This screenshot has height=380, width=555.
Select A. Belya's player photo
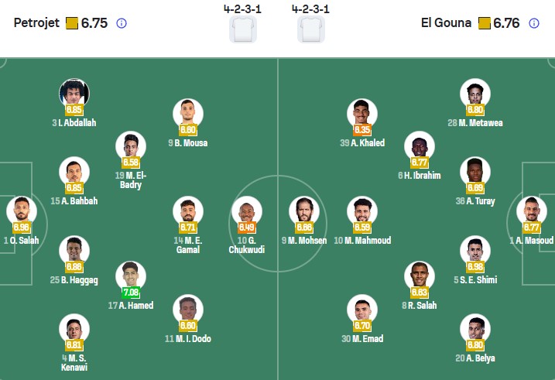click(475, 329)
